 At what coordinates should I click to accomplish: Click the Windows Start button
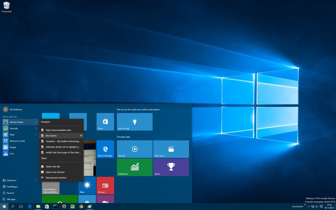[x=4, y=207]
